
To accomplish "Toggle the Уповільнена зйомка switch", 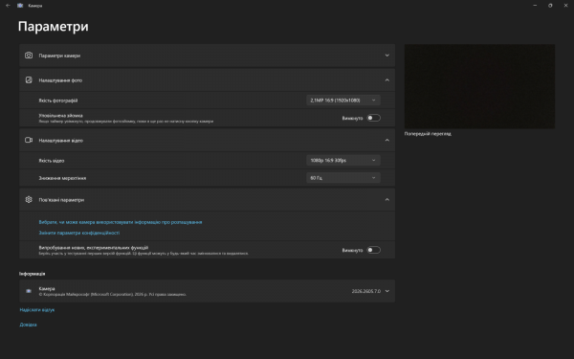I will click(373, 118).
